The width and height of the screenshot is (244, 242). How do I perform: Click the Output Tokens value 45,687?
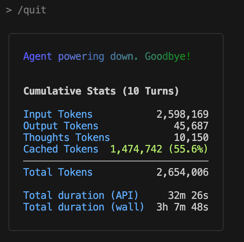[x=191, y=126]
